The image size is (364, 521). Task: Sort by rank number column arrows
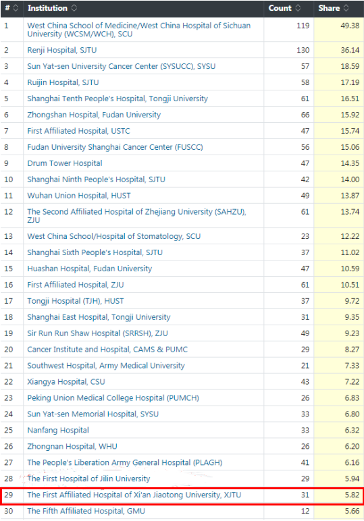[x=16, y=8]
